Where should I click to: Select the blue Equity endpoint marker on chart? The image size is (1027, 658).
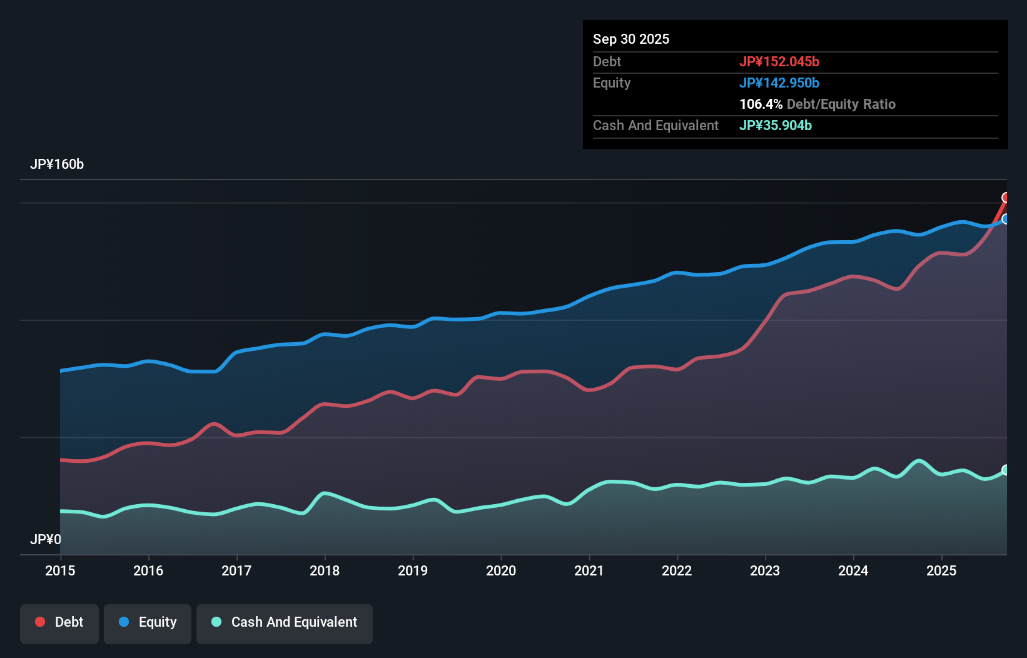1006,220
